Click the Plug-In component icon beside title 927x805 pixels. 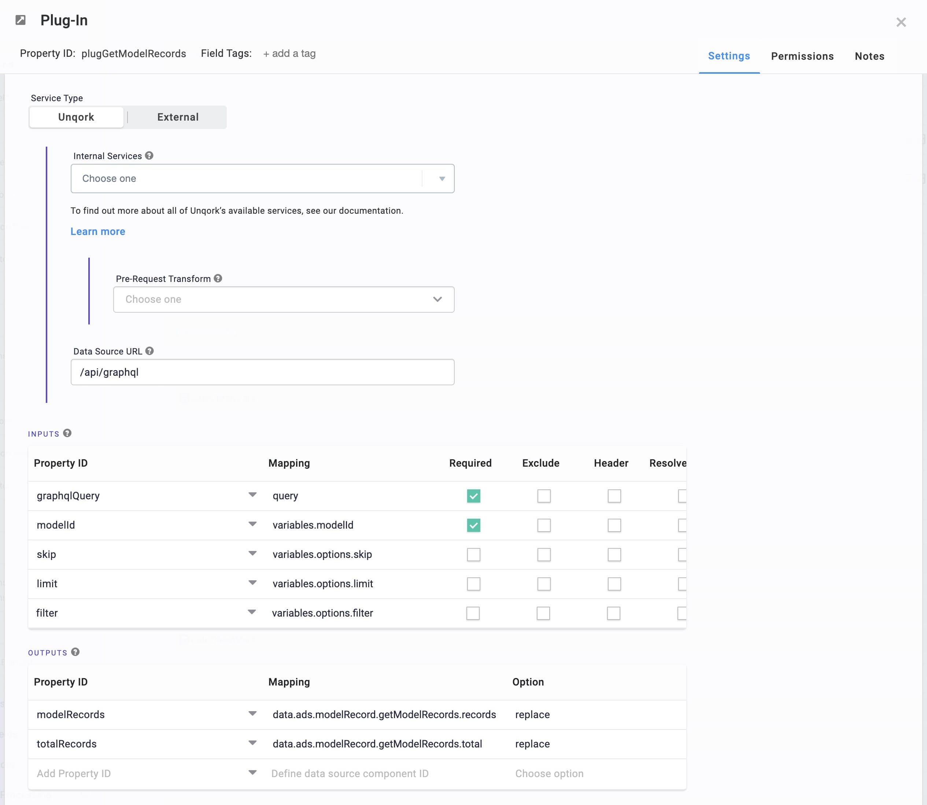[x=21, y=20]
